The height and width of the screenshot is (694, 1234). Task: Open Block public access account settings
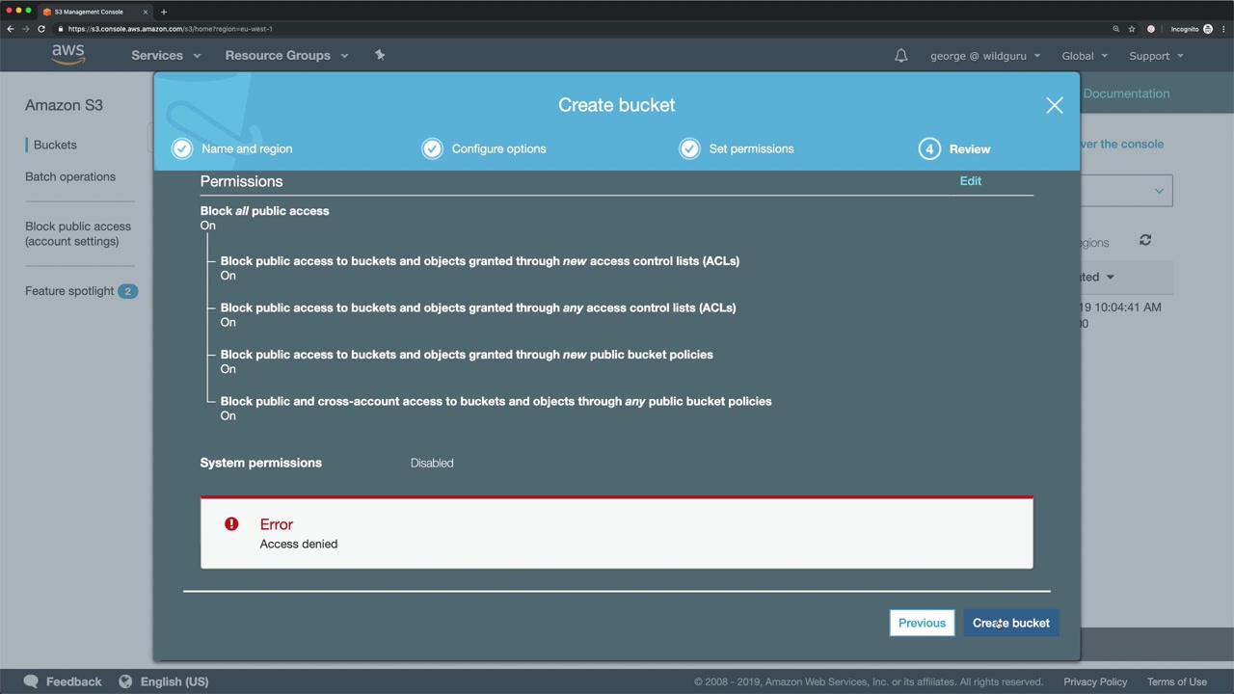tap(78, 233)
